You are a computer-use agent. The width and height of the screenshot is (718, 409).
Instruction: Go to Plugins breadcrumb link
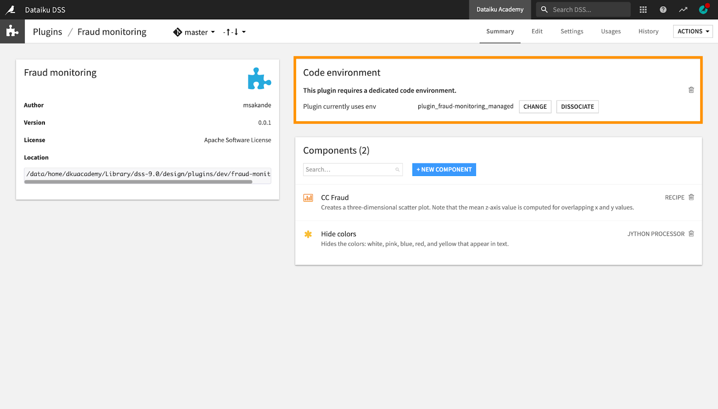point(48,32)
